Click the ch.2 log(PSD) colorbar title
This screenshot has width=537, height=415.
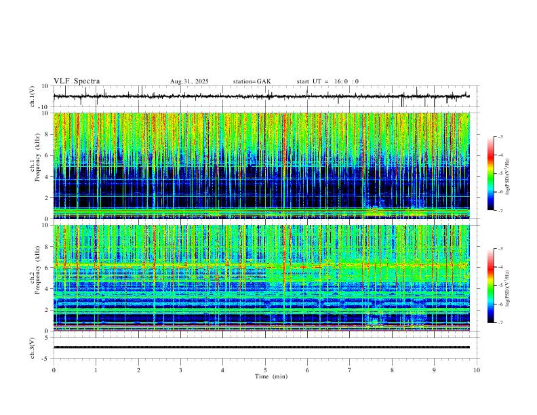(509, 288)
